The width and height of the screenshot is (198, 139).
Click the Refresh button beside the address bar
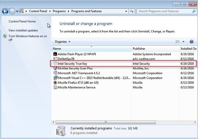tap(132, 11)
